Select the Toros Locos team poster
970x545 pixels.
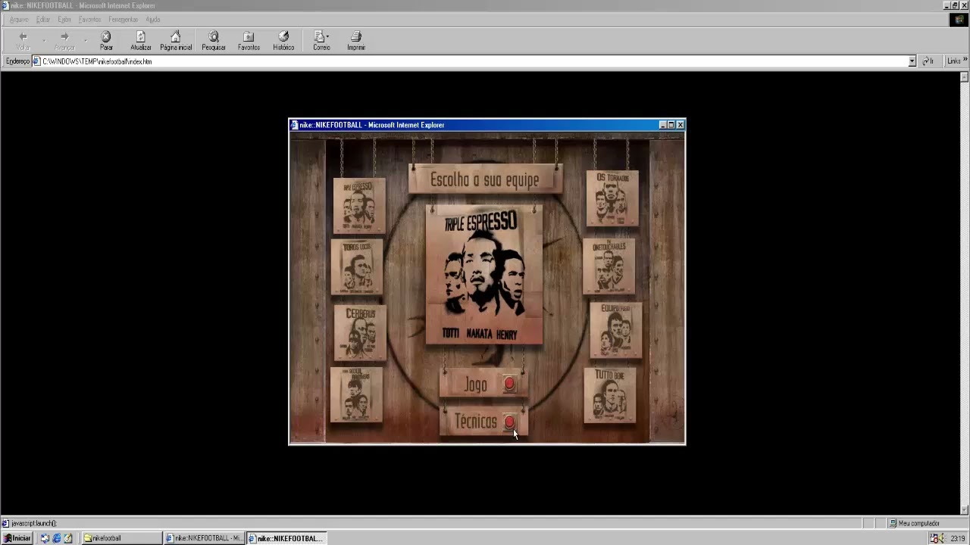[x=357, y=267]
